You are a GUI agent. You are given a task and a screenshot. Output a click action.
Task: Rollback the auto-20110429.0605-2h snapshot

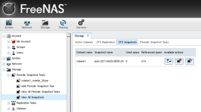190,61
